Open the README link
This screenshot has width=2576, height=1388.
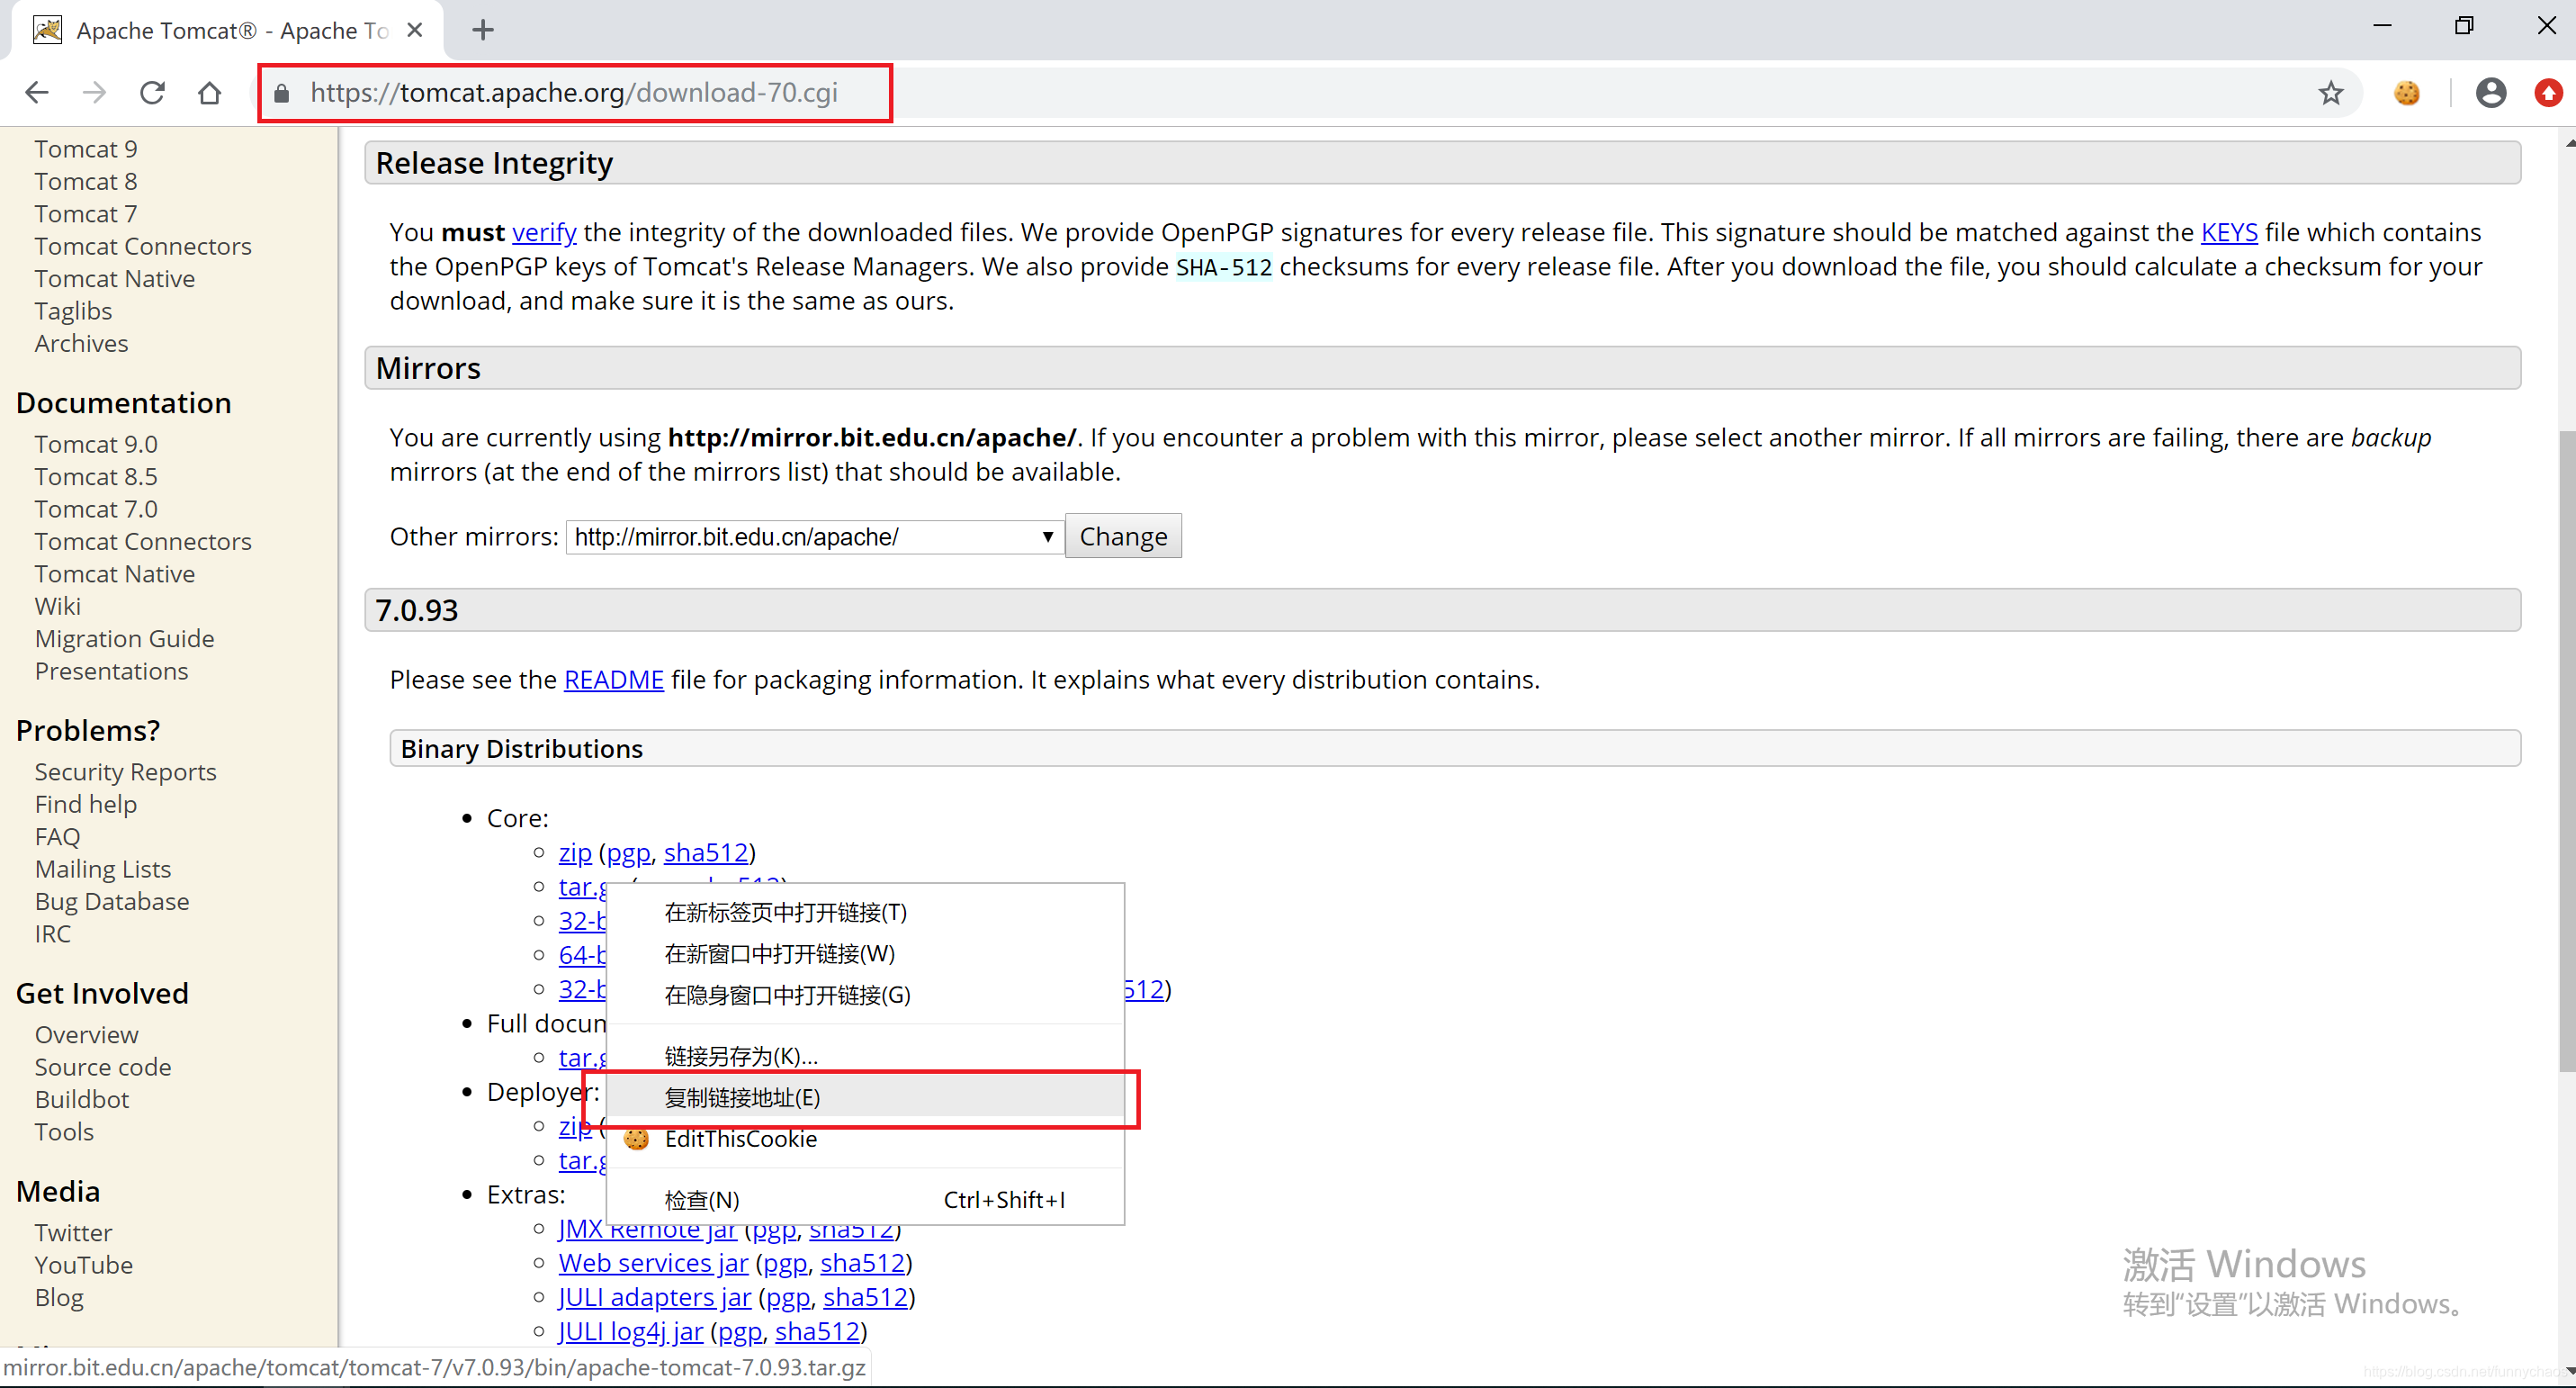613,680
